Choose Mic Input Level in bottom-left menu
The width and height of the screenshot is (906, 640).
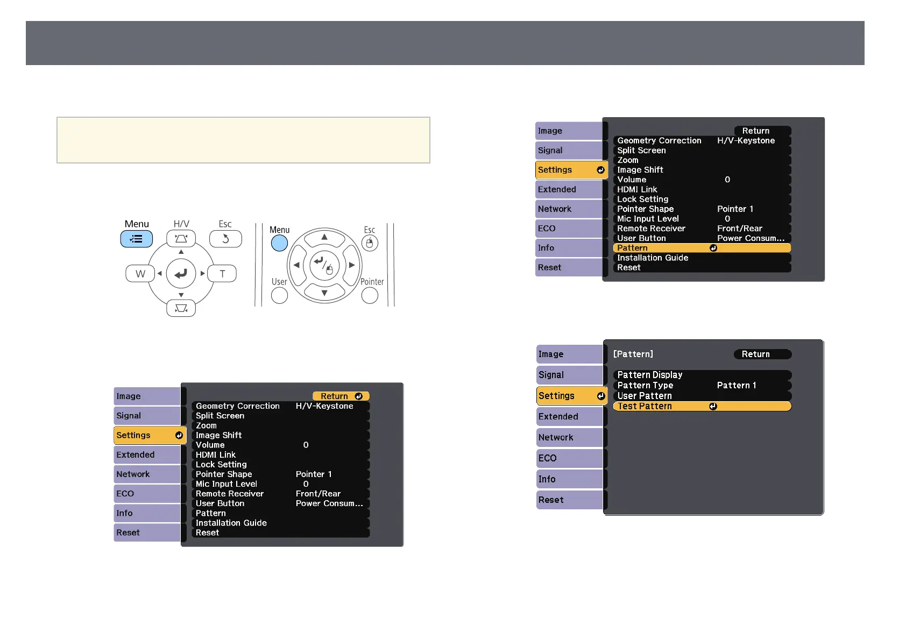[281, 484]
